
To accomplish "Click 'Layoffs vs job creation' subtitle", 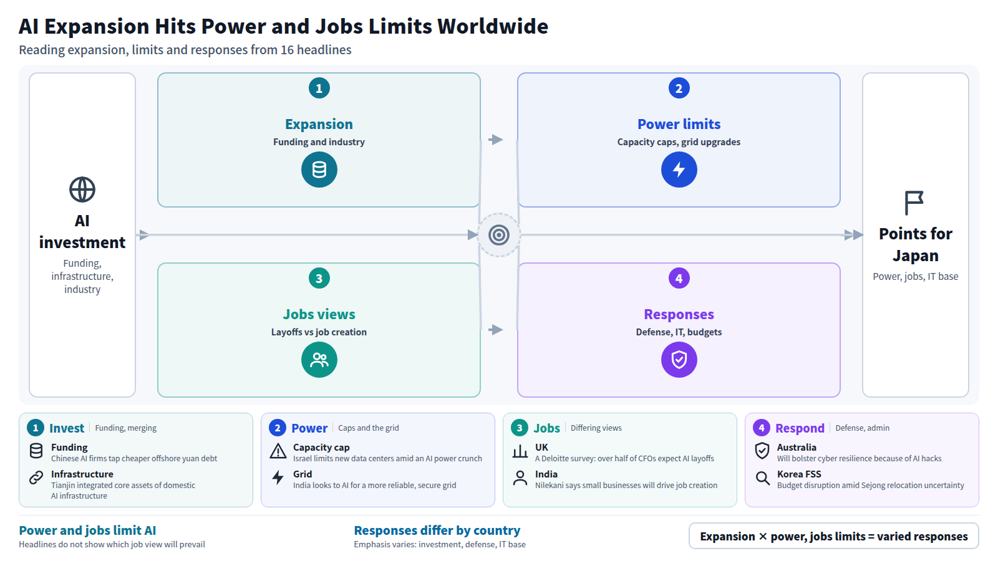I will (x=319, y=332).
